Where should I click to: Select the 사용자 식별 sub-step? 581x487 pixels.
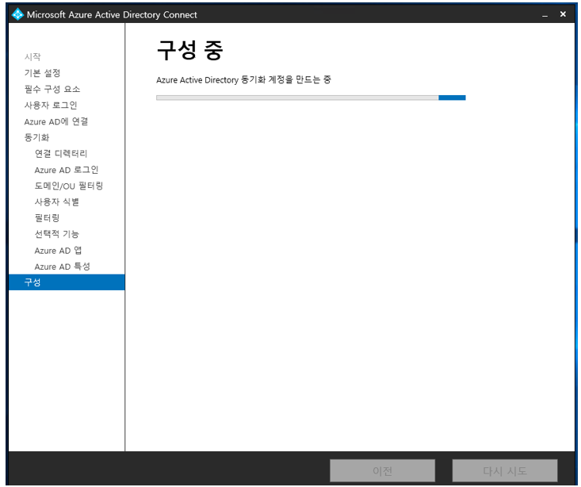(x=57, y=201)
